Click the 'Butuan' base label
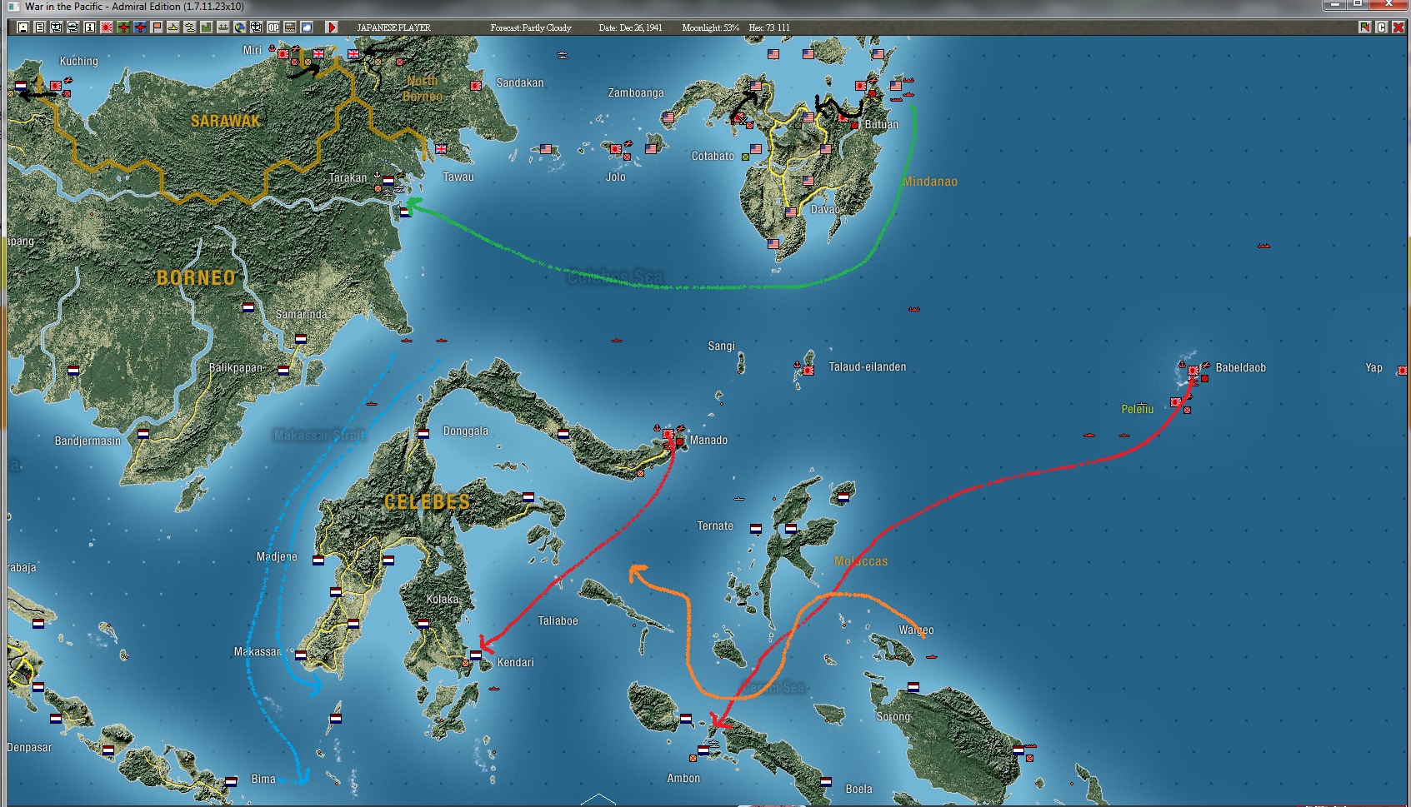Image resolution: width=1411 pixels, height=807 pixels. pos(882,124)
